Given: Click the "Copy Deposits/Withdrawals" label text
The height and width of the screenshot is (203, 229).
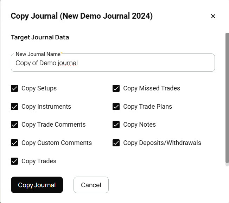Looking at the screenshot, I should click(x=162, y=143).
